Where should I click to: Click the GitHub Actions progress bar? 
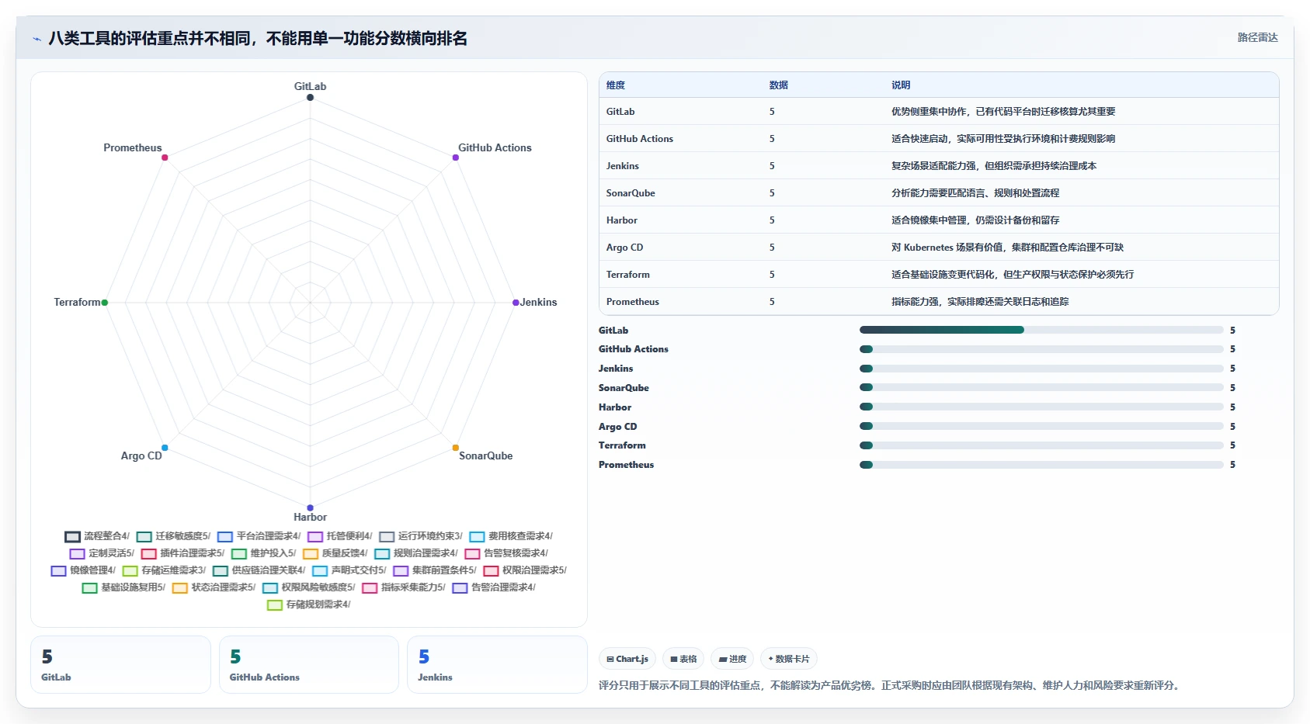[x=1041, y=349]
